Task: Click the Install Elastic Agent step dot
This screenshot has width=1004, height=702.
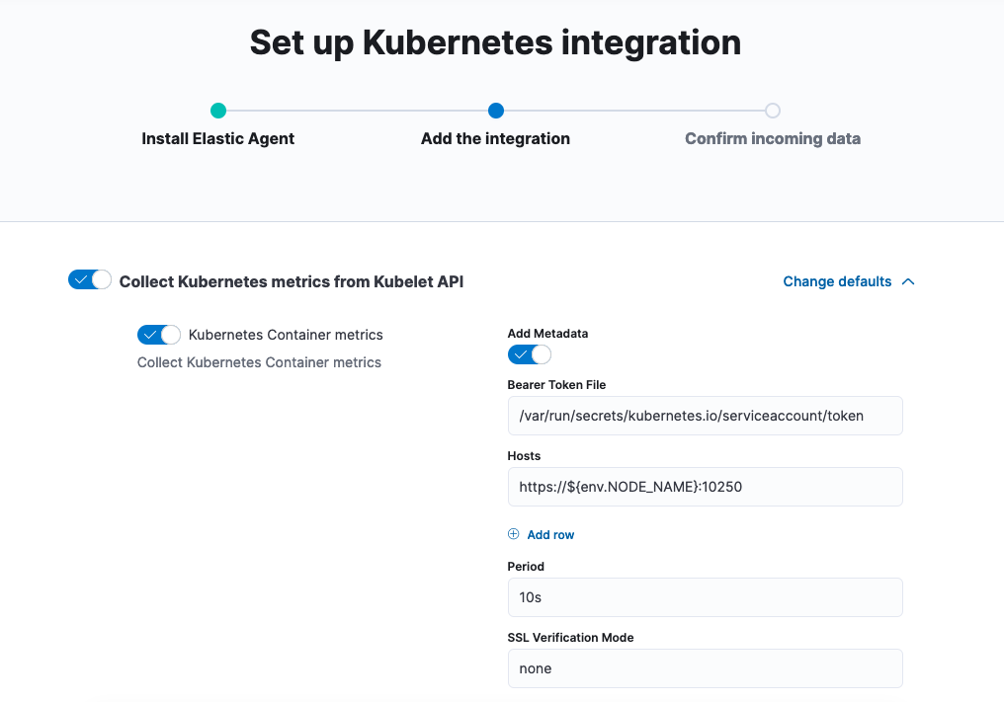Action: click(x=217, y=111)
